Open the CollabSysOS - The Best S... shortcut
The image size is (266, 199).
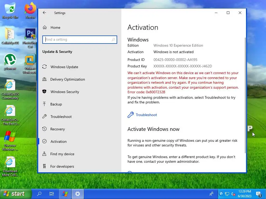click(x=10, y=115)
